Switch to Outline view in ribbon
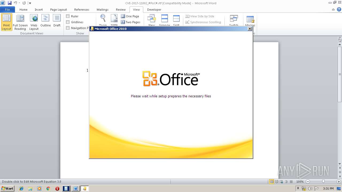The width and height of the screenshot is (342, 192). click(45, 21)
